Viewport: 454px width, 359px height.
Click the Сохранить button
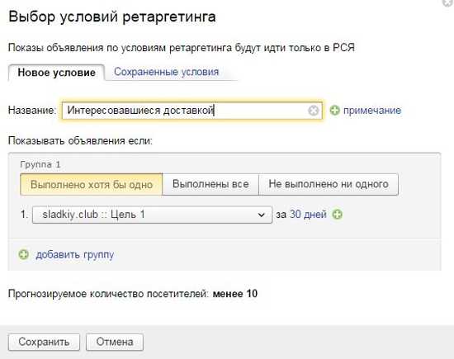(x=44, y=342)
